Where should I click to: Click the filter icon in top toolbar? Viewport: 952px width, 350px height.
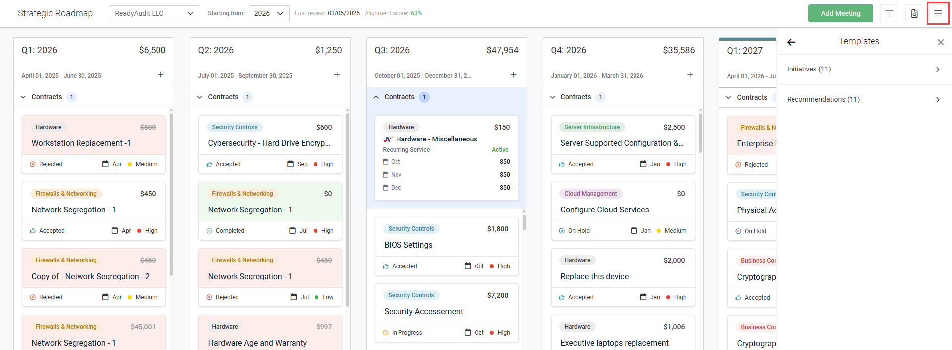pos(889,13)
